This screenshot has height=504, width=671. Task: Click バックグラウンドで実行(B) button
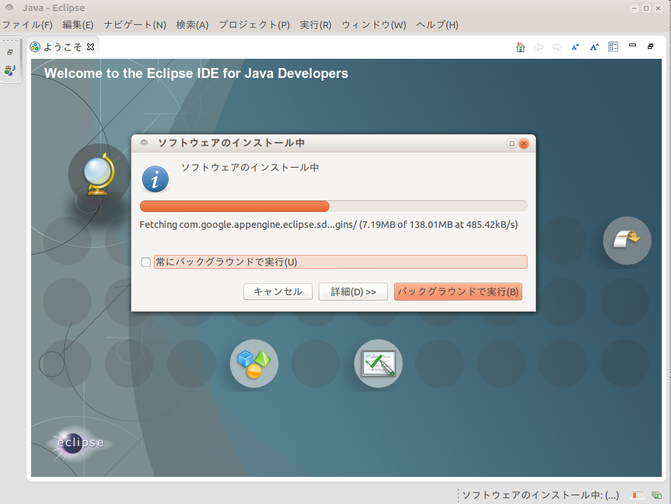[x=458, y=291]
